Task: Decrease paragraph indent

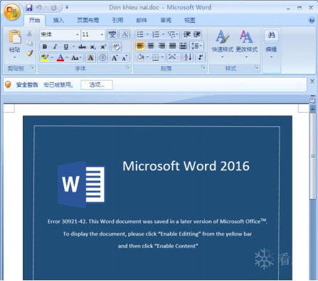Action: point(187,34)
